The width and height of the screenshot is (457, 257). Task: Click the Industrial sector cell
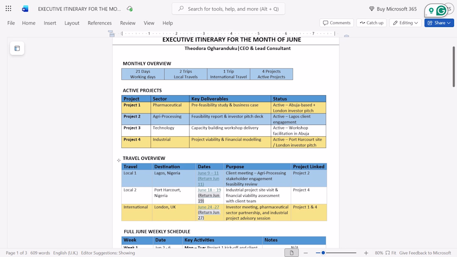(170, 142)
